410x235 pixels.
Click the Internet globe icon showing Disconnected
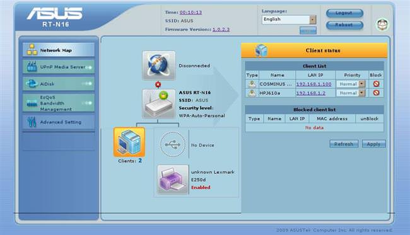pos(159,66)
